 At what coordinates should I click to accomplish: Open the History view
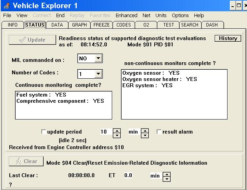pos(228,38)
